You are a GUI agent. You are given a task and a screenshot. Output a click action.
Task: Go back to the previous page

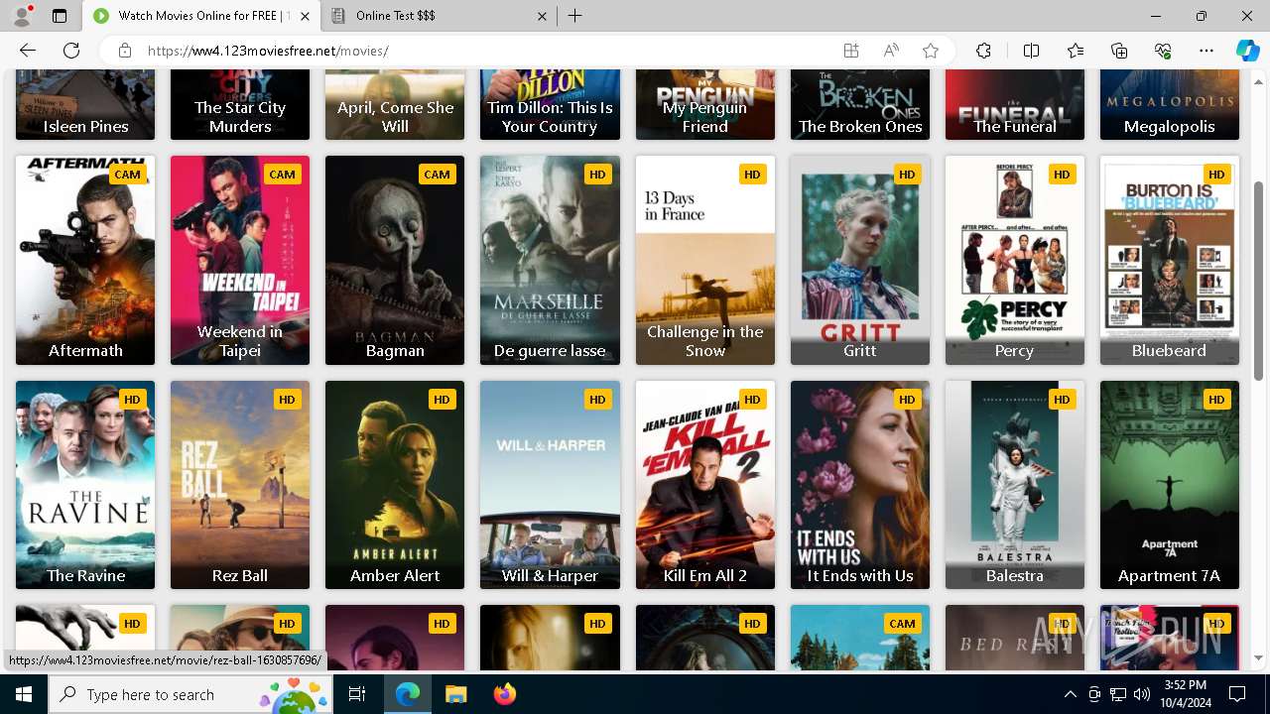click(28, 51)
